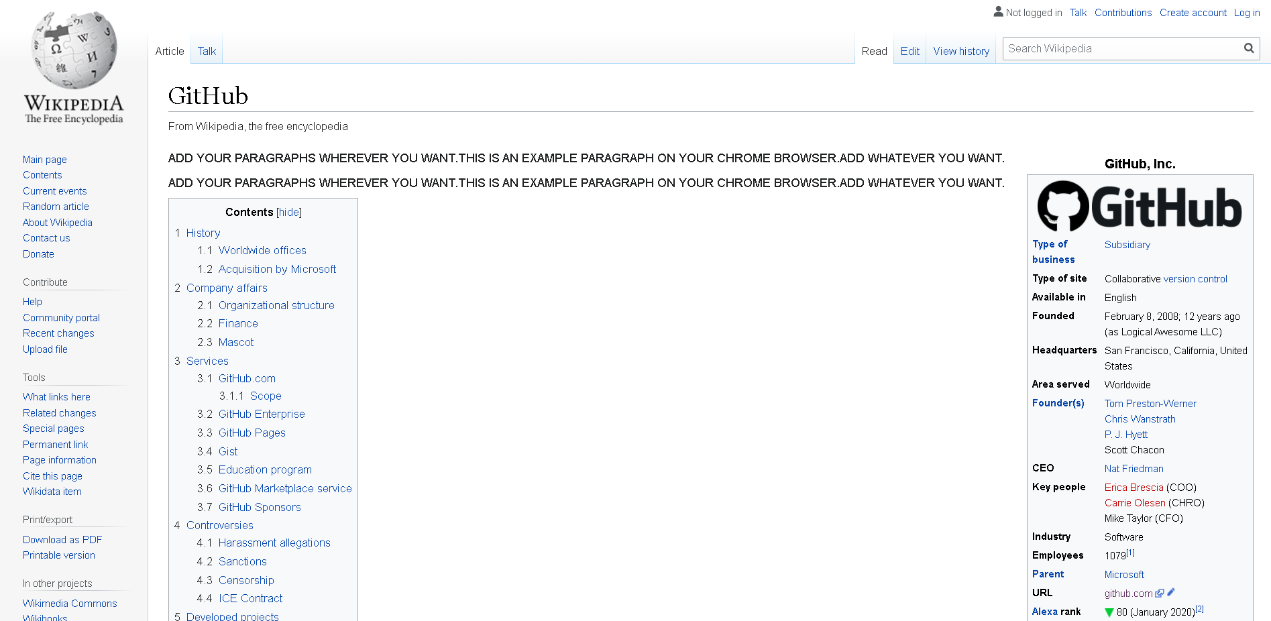Open What links here tool
Image resolution: width=1271 pixels, height=621 pixels.
pos(56,397)
